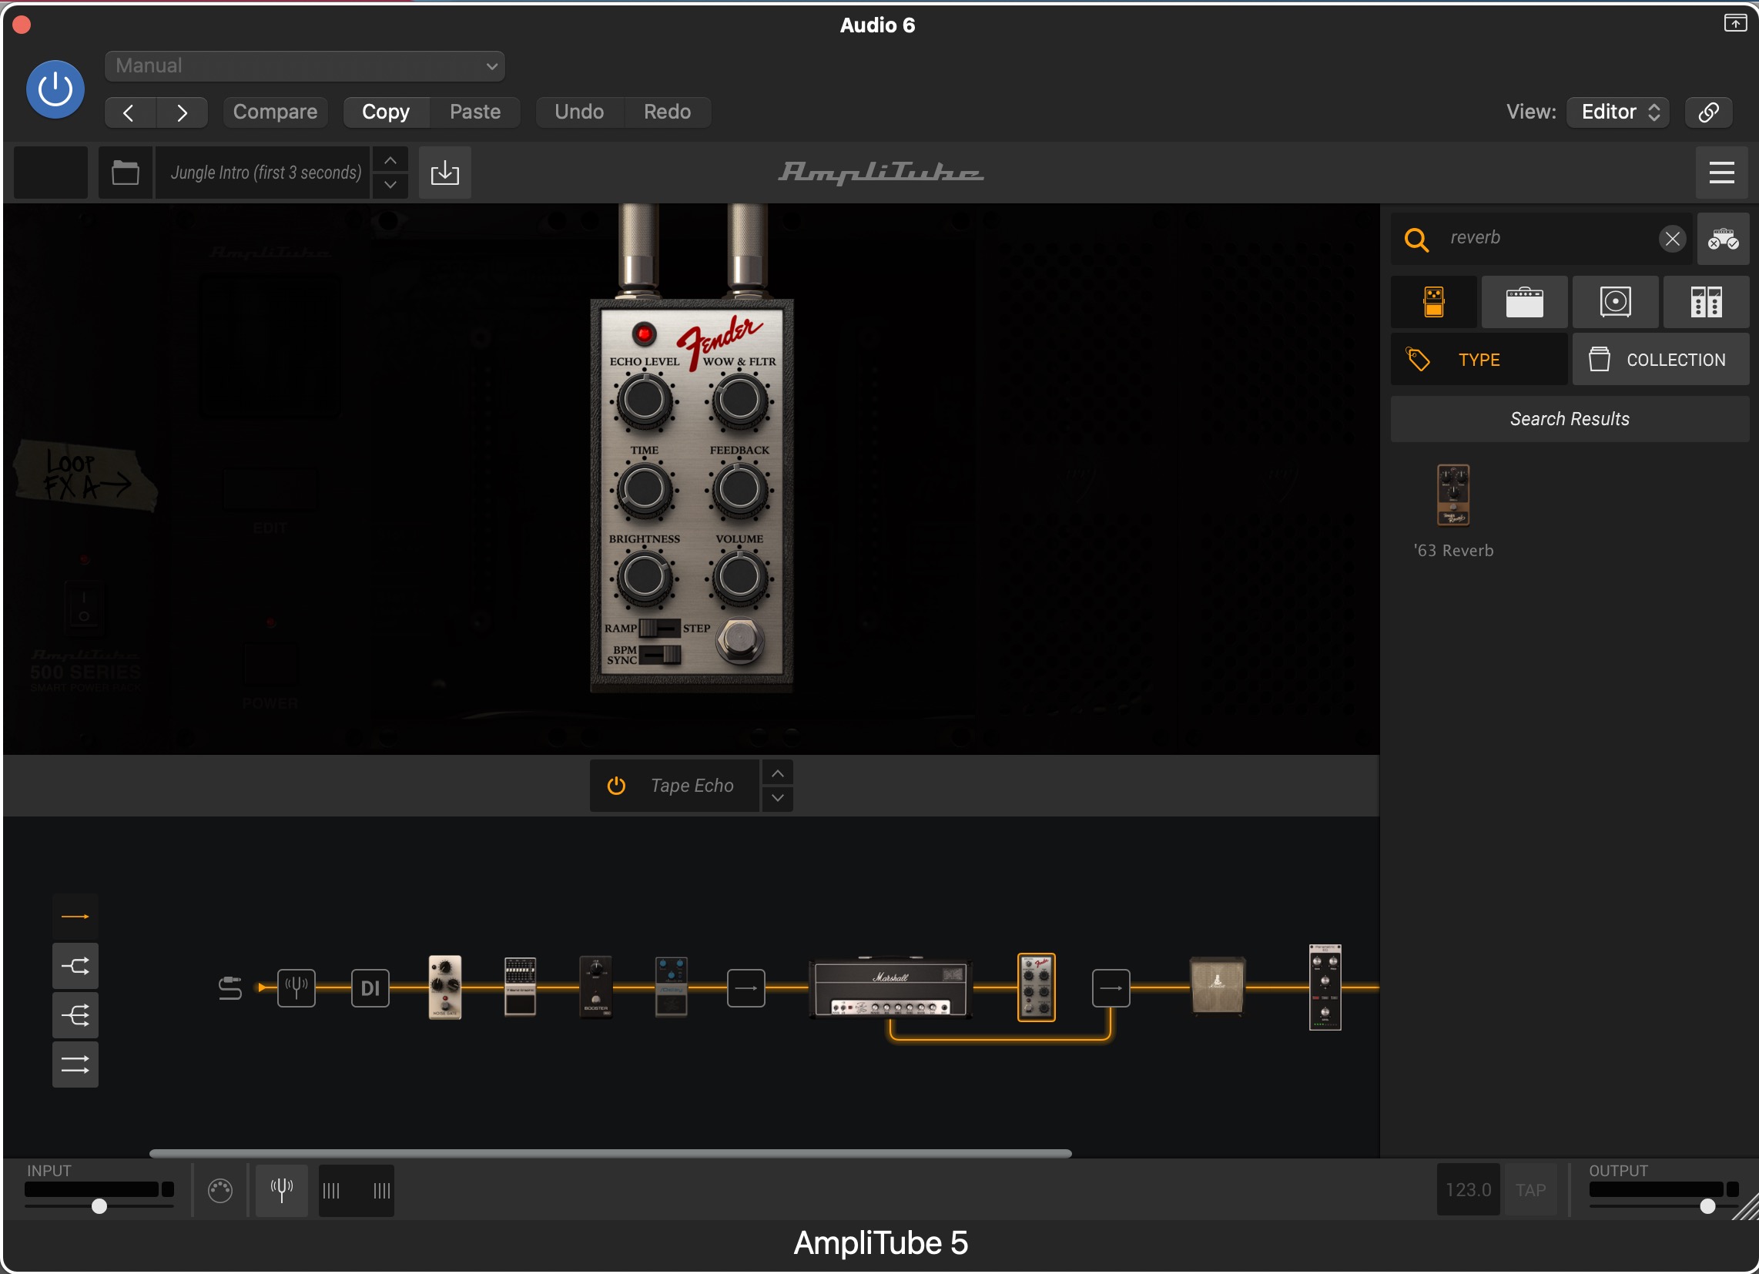
Task: Toggle Tape Echo power in gear selector
Action: tap(617, 786)
